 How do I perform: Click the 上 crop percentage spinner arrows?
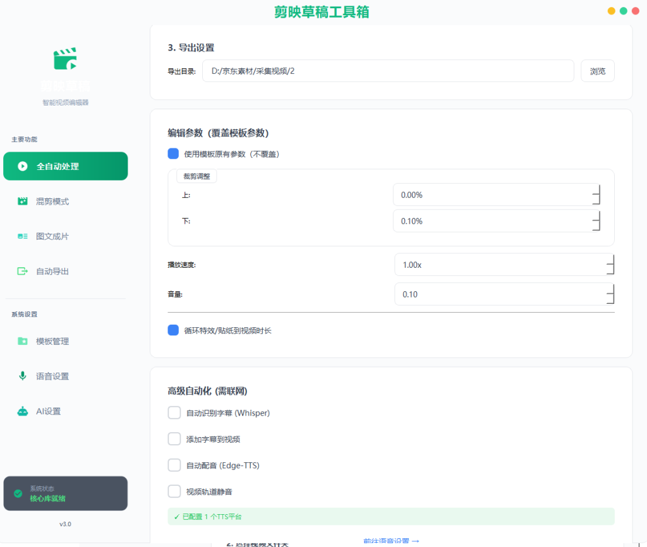pyautogui.click(x=596, y=195)
